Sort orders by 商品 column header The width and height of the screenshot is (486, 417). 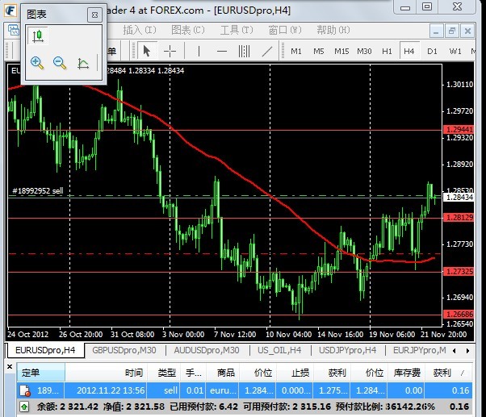(x=223, y=373)
